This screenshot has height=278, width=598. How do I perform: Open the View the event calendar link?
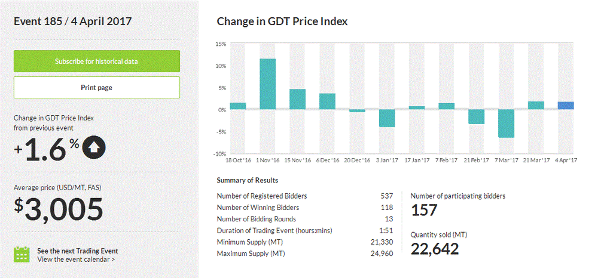(76, 260)
